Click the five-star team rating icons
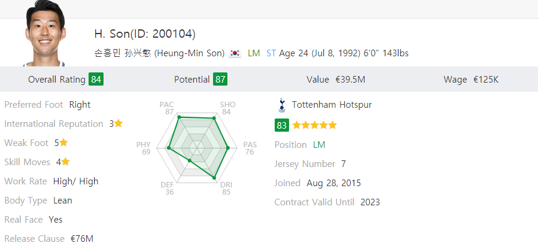The image size is (538, 249). coord(315,125)
